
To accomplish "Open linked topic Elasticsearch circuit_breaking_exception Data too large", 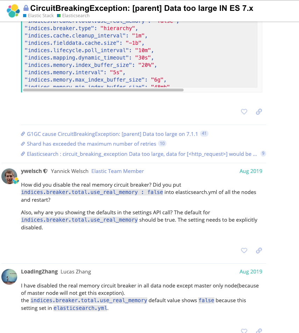I will pos(142,154).
